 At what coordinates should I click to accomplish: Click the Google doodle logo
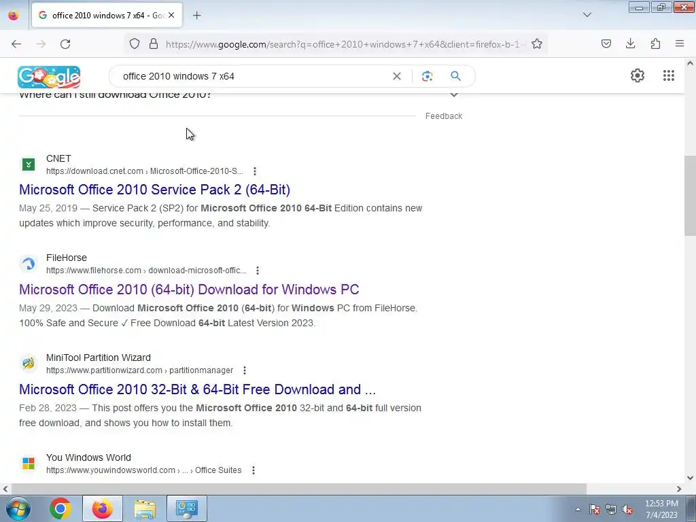pyautogui.click(x=49, y=77)
